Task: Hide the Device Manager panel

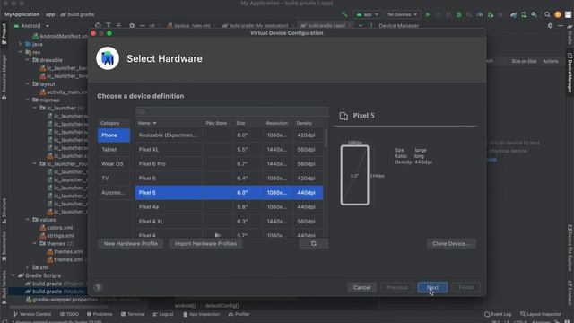Action: [x=561, y=26]
